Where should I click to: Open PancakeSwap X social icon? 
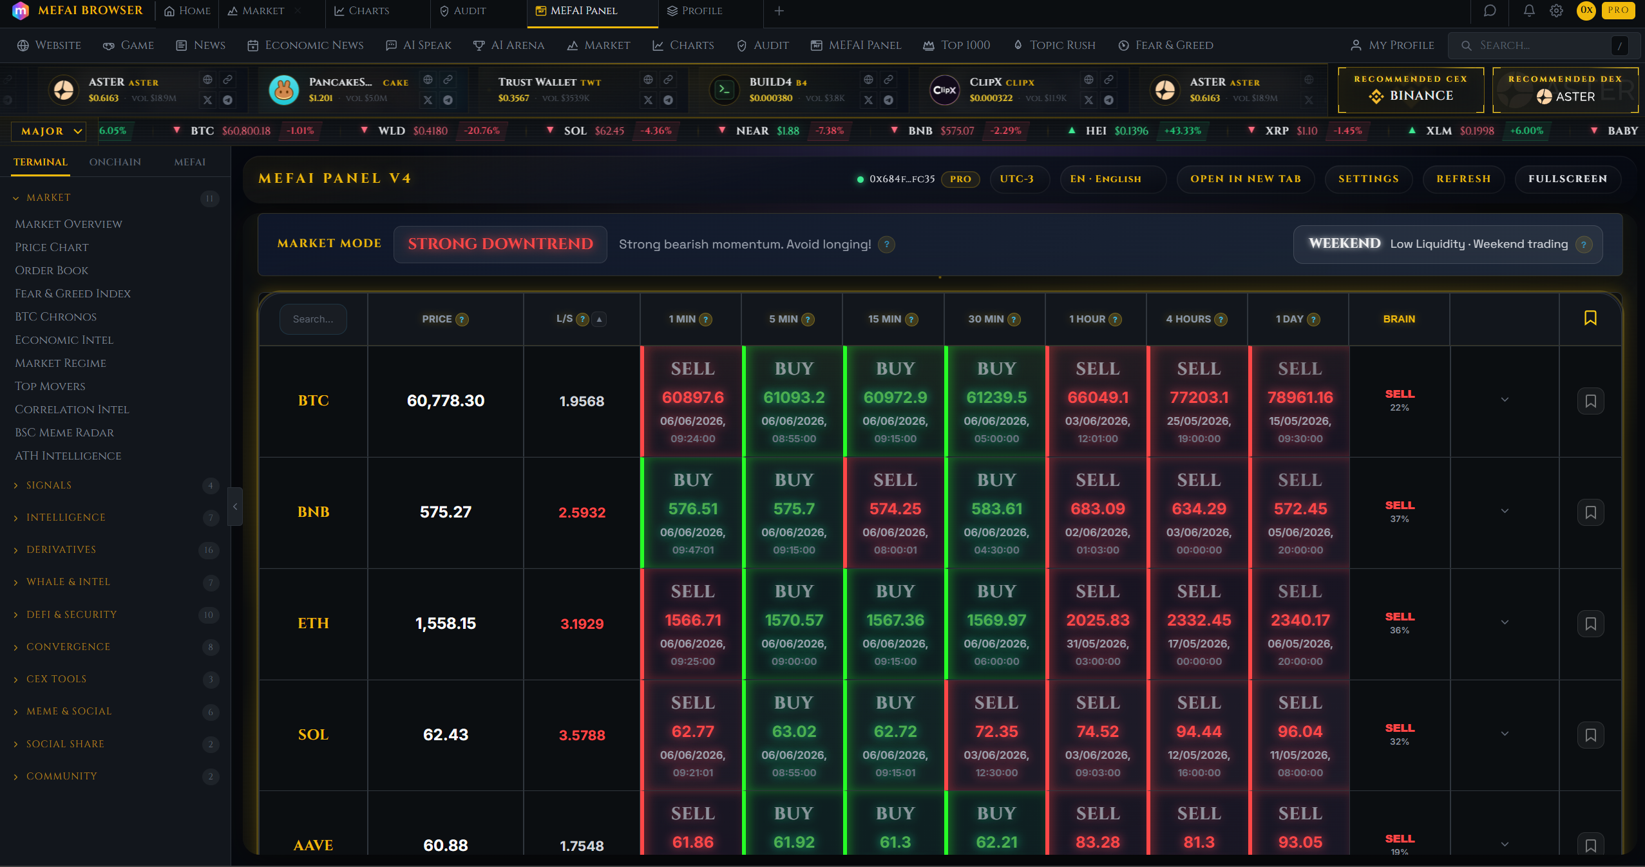click(x=428, y=100)
